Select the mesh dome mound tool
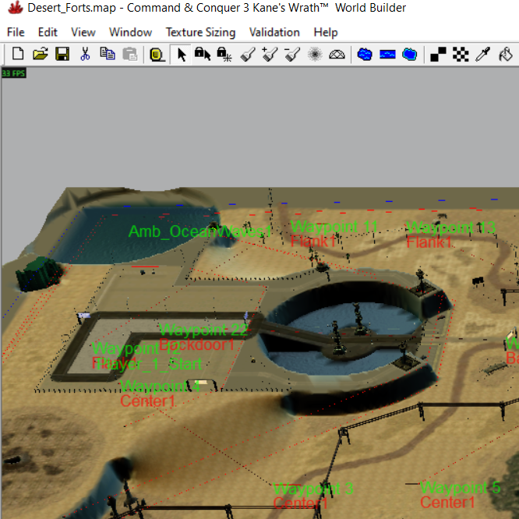Image resolution: width=519 pixels, height=519 pixels. tap(337, 55)
